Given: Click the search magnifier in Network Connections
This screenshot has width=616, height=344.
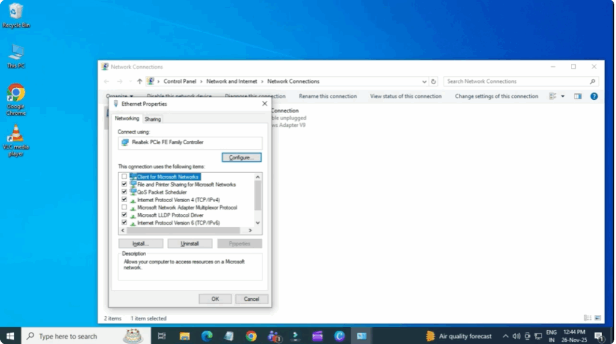Looking at the screenshot, I should click(x=593, y=81).
